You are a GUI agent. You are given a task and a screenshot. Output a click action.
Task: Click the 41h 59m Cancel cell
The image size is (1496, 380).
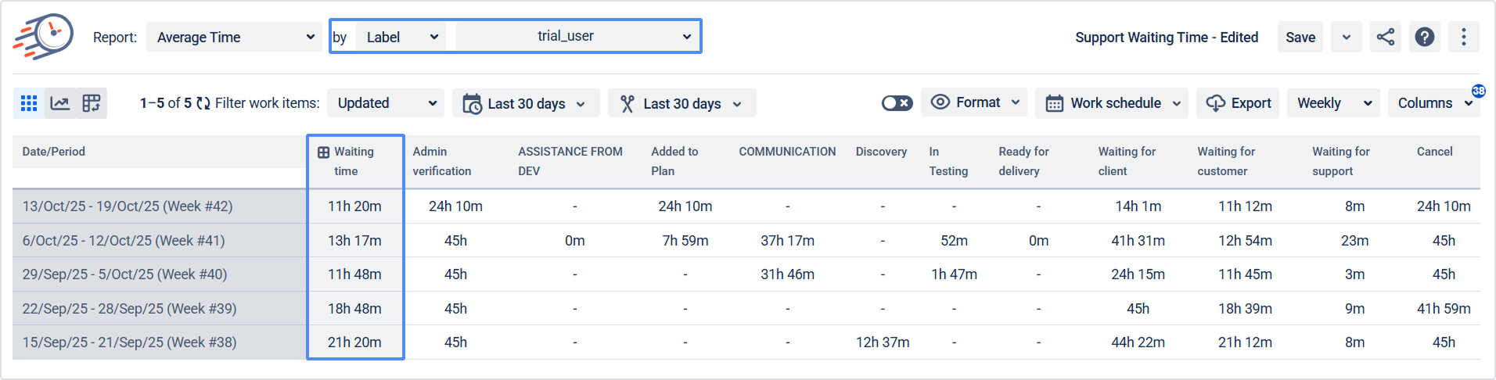(x=1444, y=309)
